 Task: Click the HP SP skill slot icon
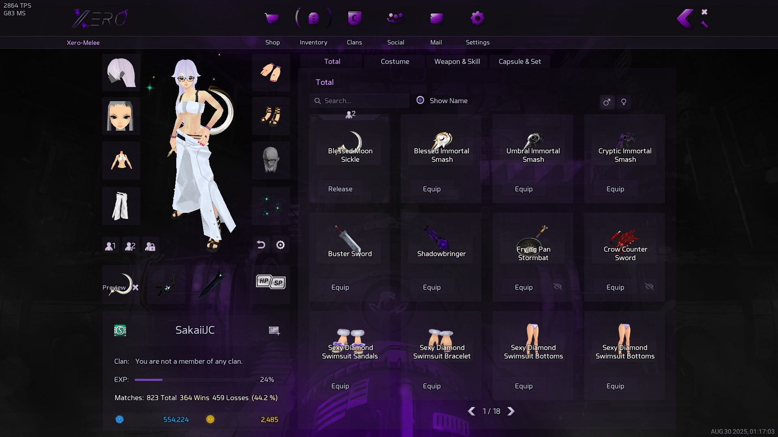point(271,282)
